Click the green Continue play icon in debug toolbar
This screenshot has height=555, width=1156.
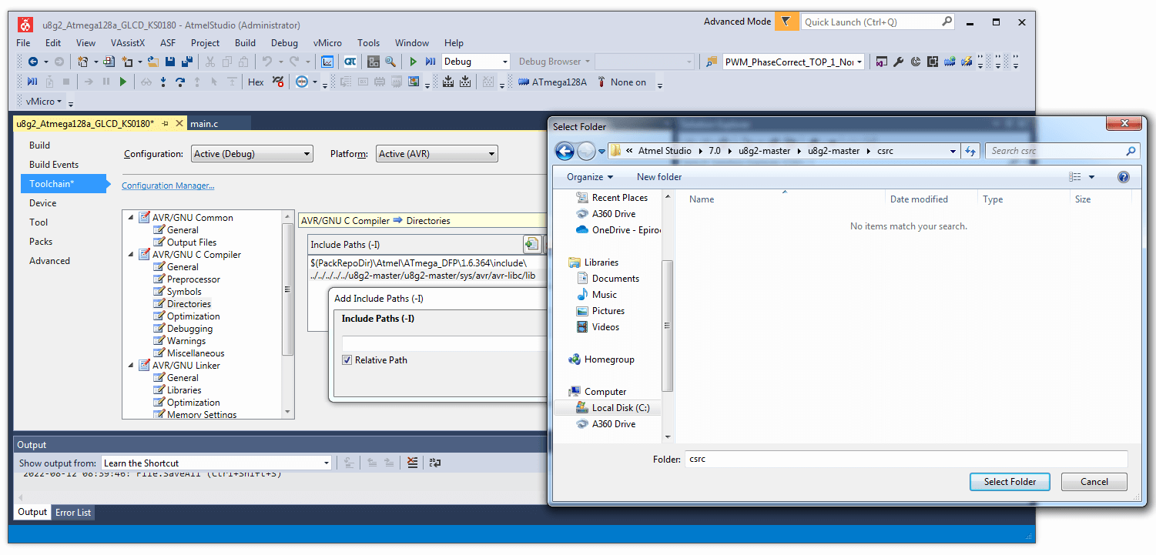122,82
